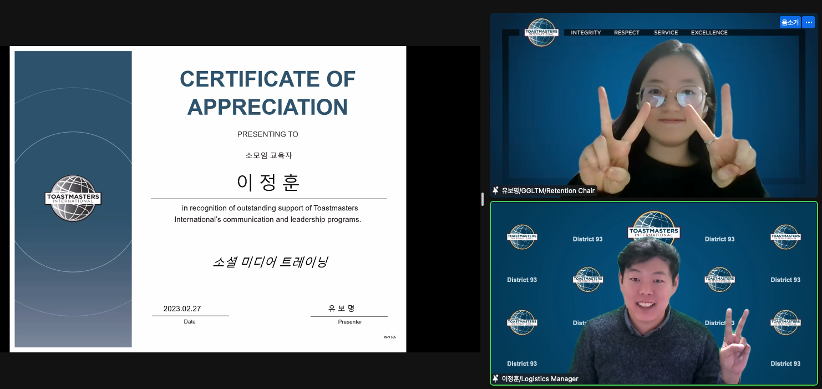Click presenter name 유보명 on the certificate
This screenshot has height=389, width=822.
pos(341,309)
